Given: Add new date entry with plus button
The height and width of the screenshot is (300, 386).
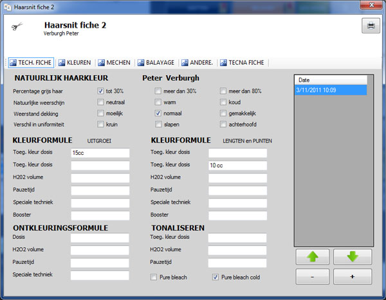Looking at the screenshot, I should [x=353, y=277].
